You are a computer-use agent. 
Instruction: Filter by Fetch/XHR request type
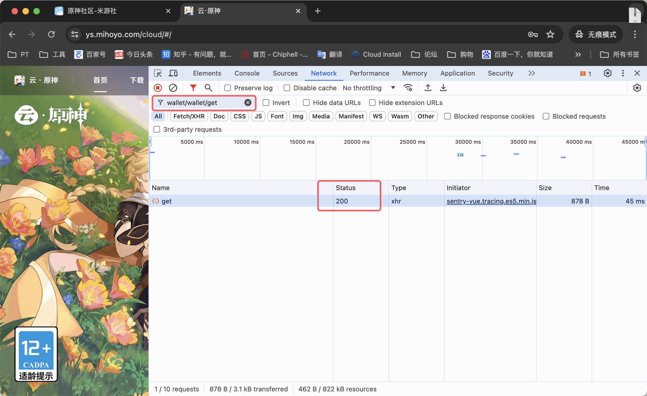189,116
